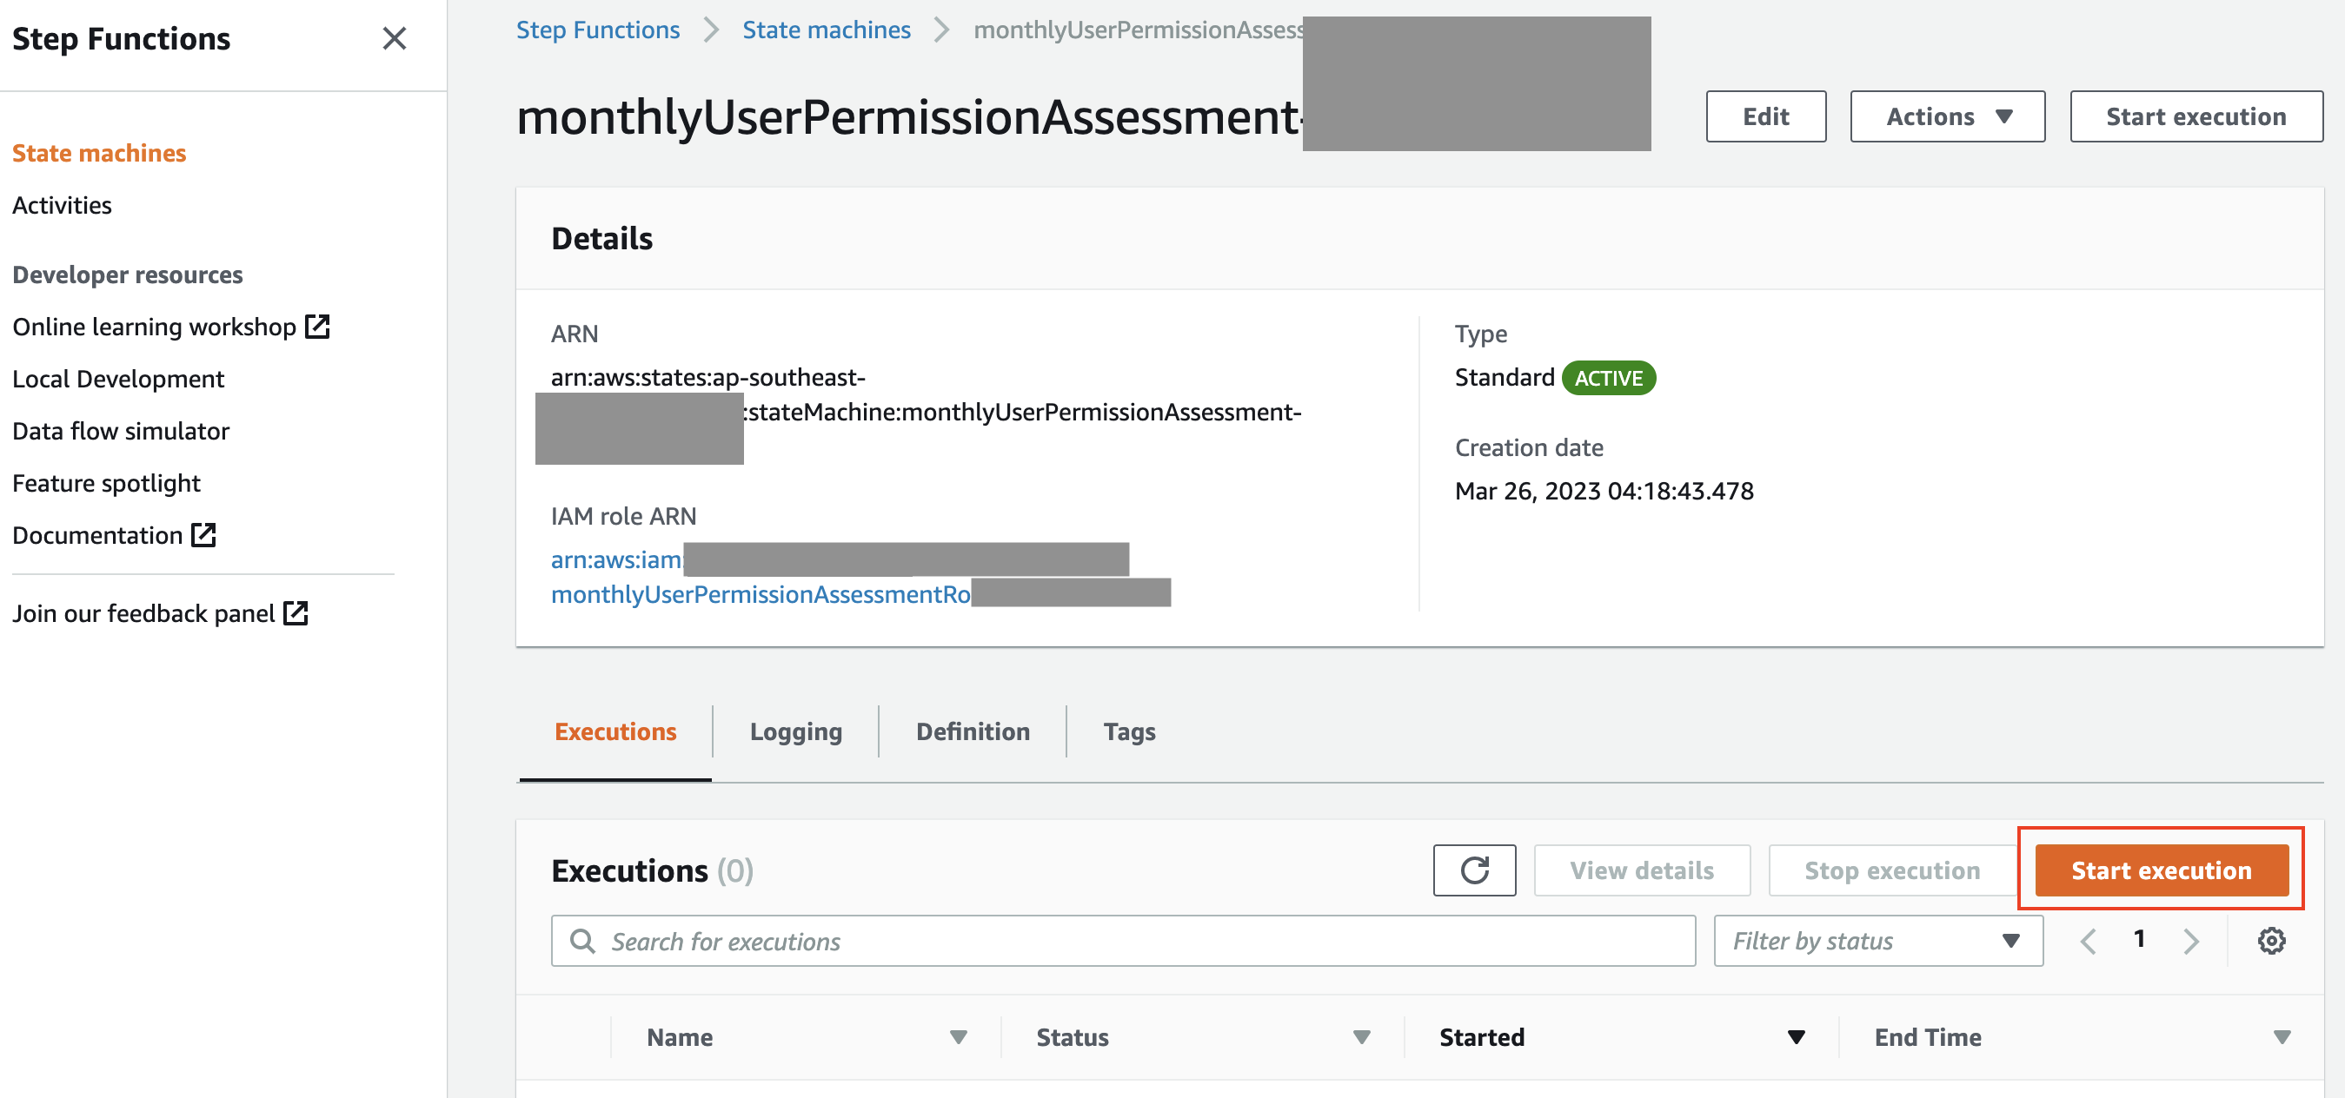Close the Step Functions side panel
2345x1098 pixels.
[x=393, y=38]
